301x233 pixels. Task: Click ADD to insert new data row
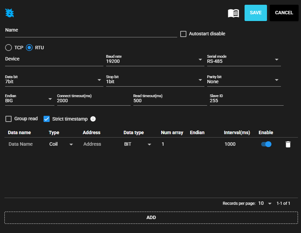pyautogui.click(x=151, y=217)
